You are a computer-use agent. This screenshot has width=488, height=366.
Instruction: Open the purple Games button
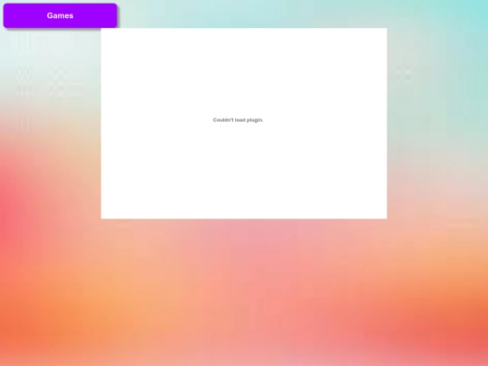[x=60, y=15]
